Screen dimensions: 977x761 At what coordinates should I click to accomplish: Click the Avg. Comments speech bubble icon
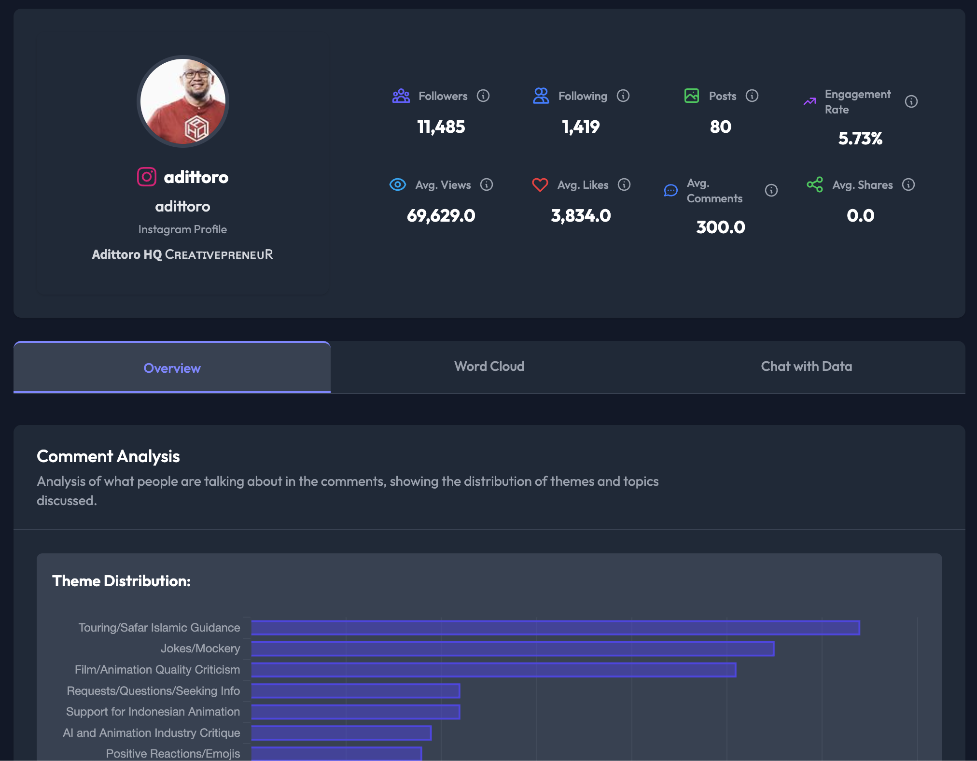pos(670,191)
